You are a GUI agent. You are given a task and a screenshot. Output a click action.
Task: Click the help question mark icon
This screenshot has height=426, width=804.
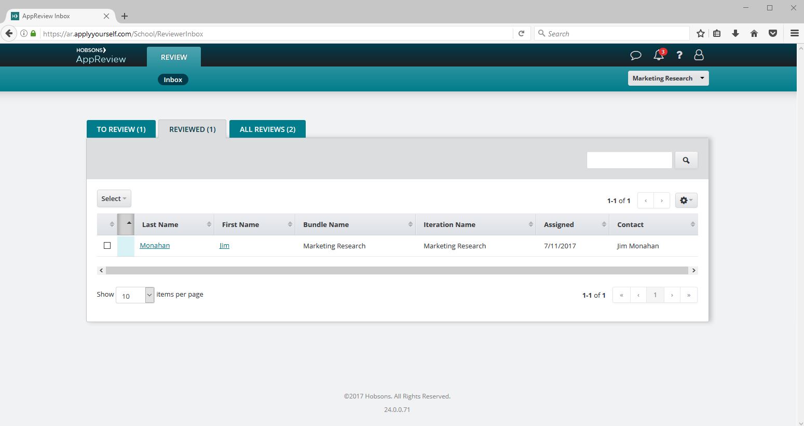(679, 55)
